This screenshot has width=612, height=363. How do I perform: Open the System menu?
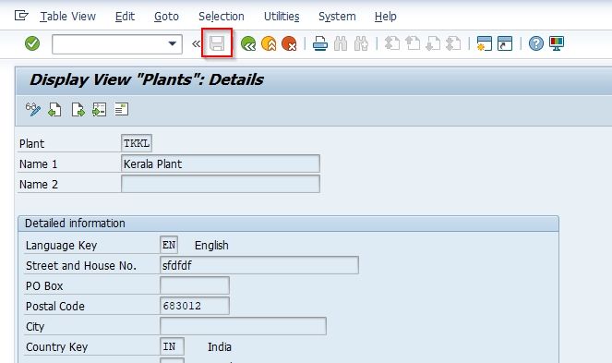coord(337,17)
